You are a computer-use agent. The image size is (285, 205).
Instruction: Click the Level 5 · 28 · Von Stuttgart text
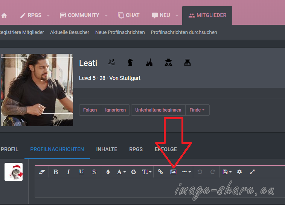tap(110, 78)
